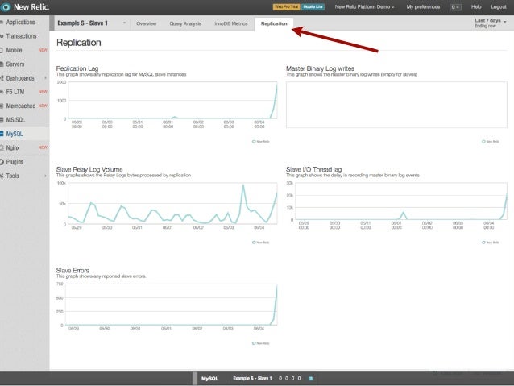Click the Slave Errors chart title
514x386 pixels.
pyautogui.click(x=73, y=271)
